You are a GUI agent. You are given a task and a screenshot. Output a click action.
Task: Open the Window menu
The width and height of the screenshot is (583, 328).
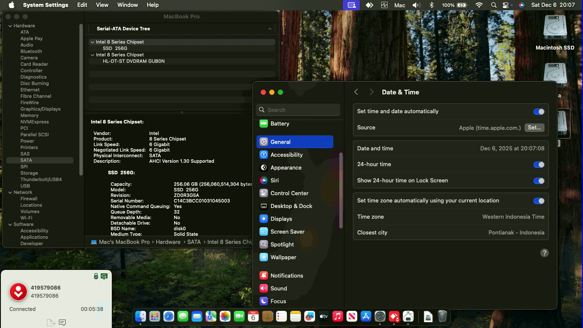127,5
